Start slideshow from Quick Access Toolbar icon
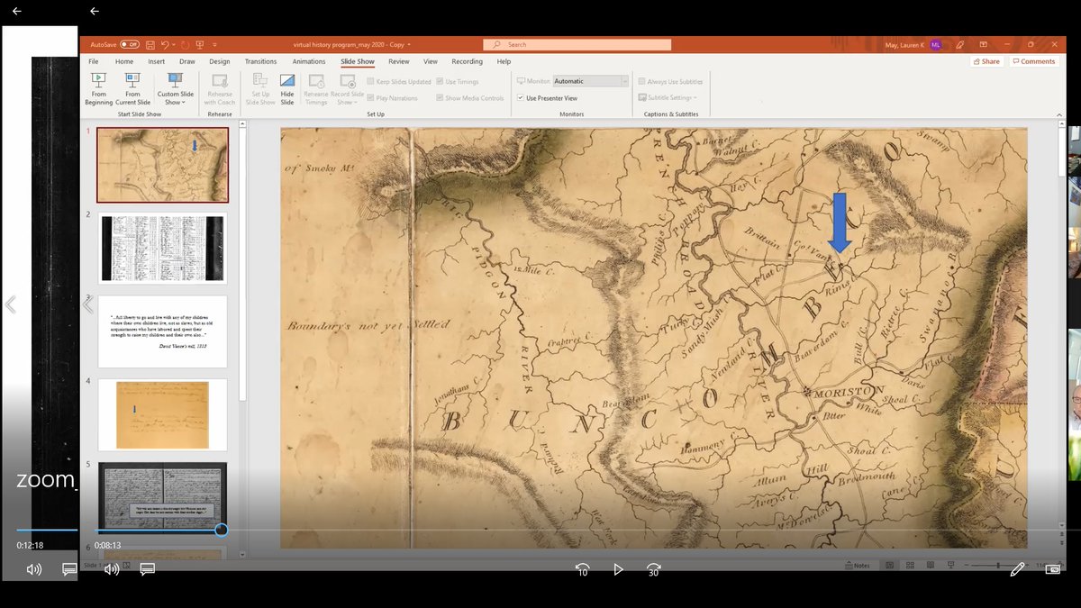Viewport: 1081px width, 608px height. [x=199, y=44]
